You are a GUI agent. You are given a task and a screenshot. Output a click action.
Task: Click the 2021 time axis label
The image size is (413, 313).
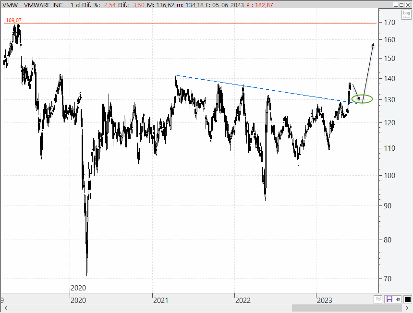pyautogui.click(x=161, y=301)
